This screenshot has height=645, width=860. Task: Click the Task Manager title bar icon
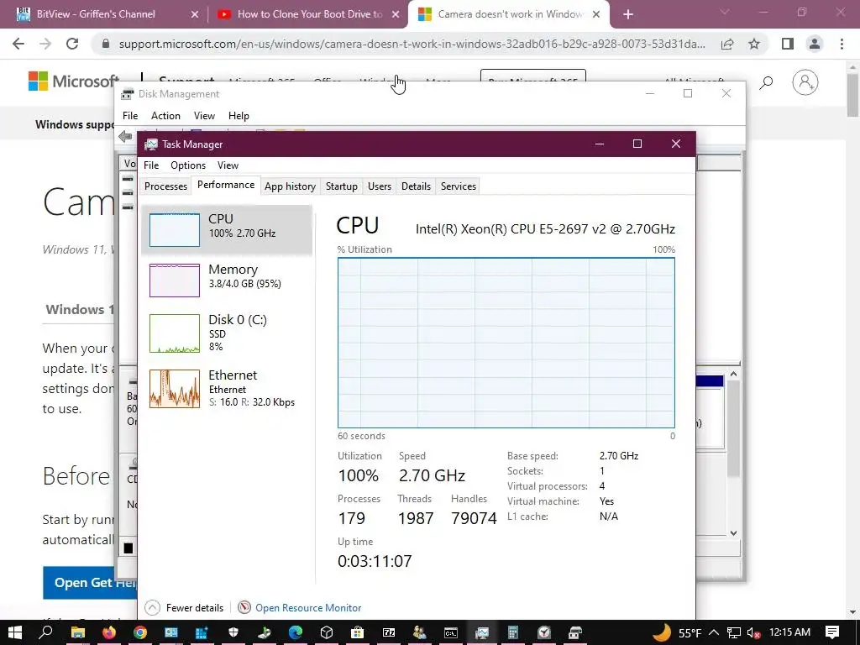click(151, 144)
